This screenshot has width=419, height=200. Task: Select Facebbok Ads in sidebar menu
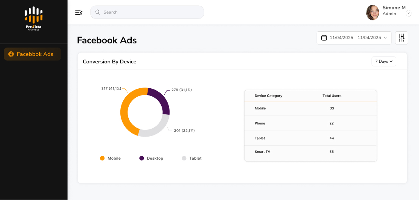33,54
